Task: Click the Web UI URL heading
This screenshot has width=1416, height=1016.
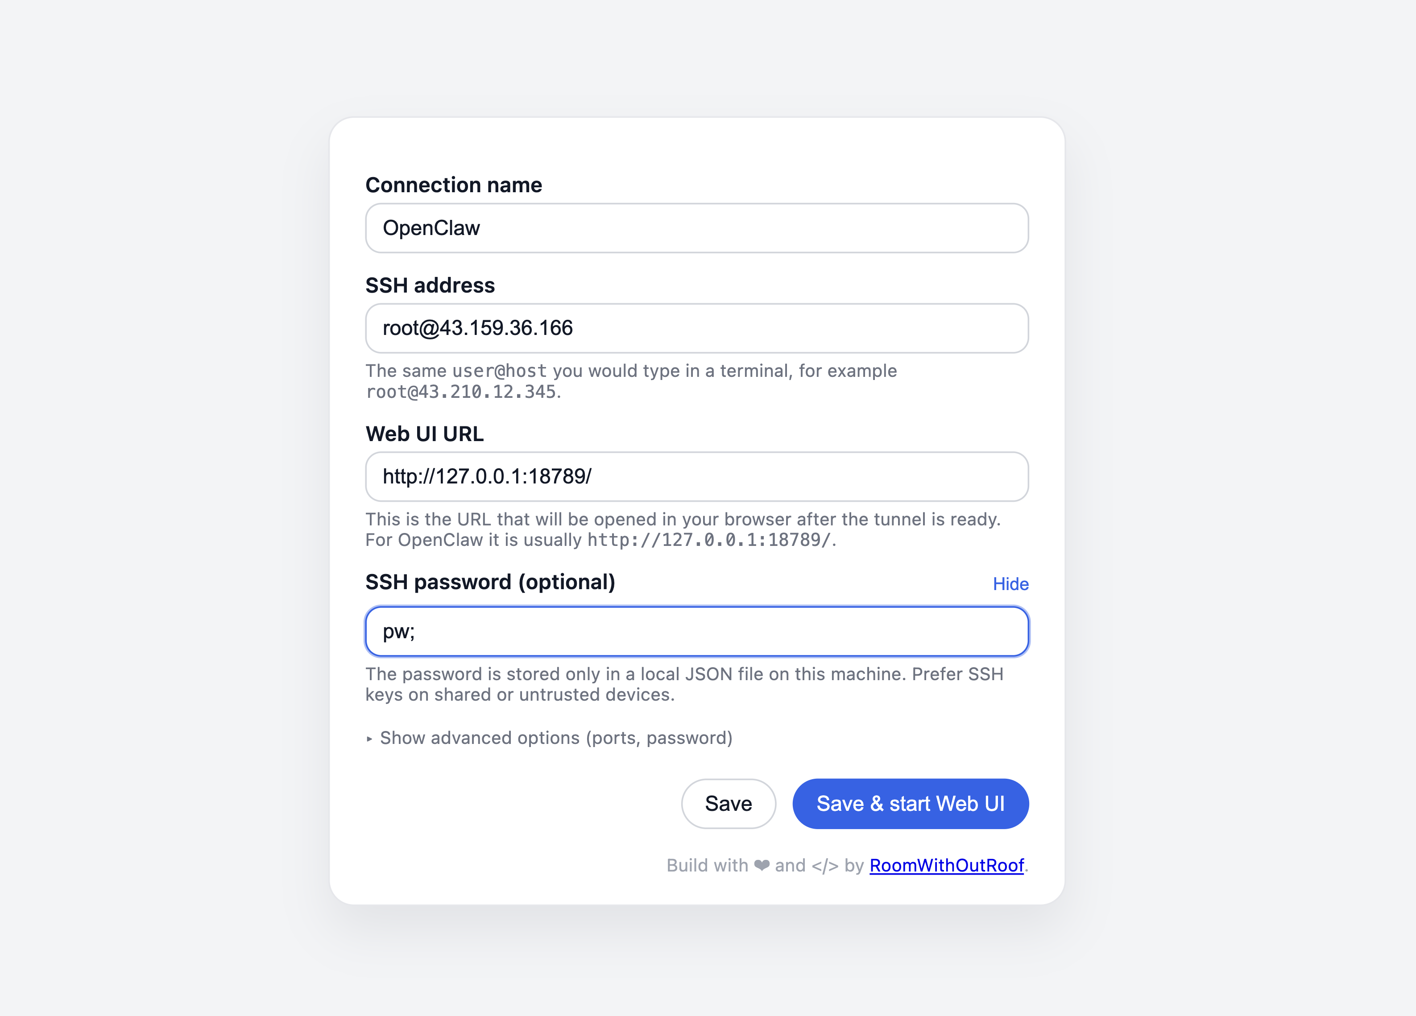Action: 425,434
